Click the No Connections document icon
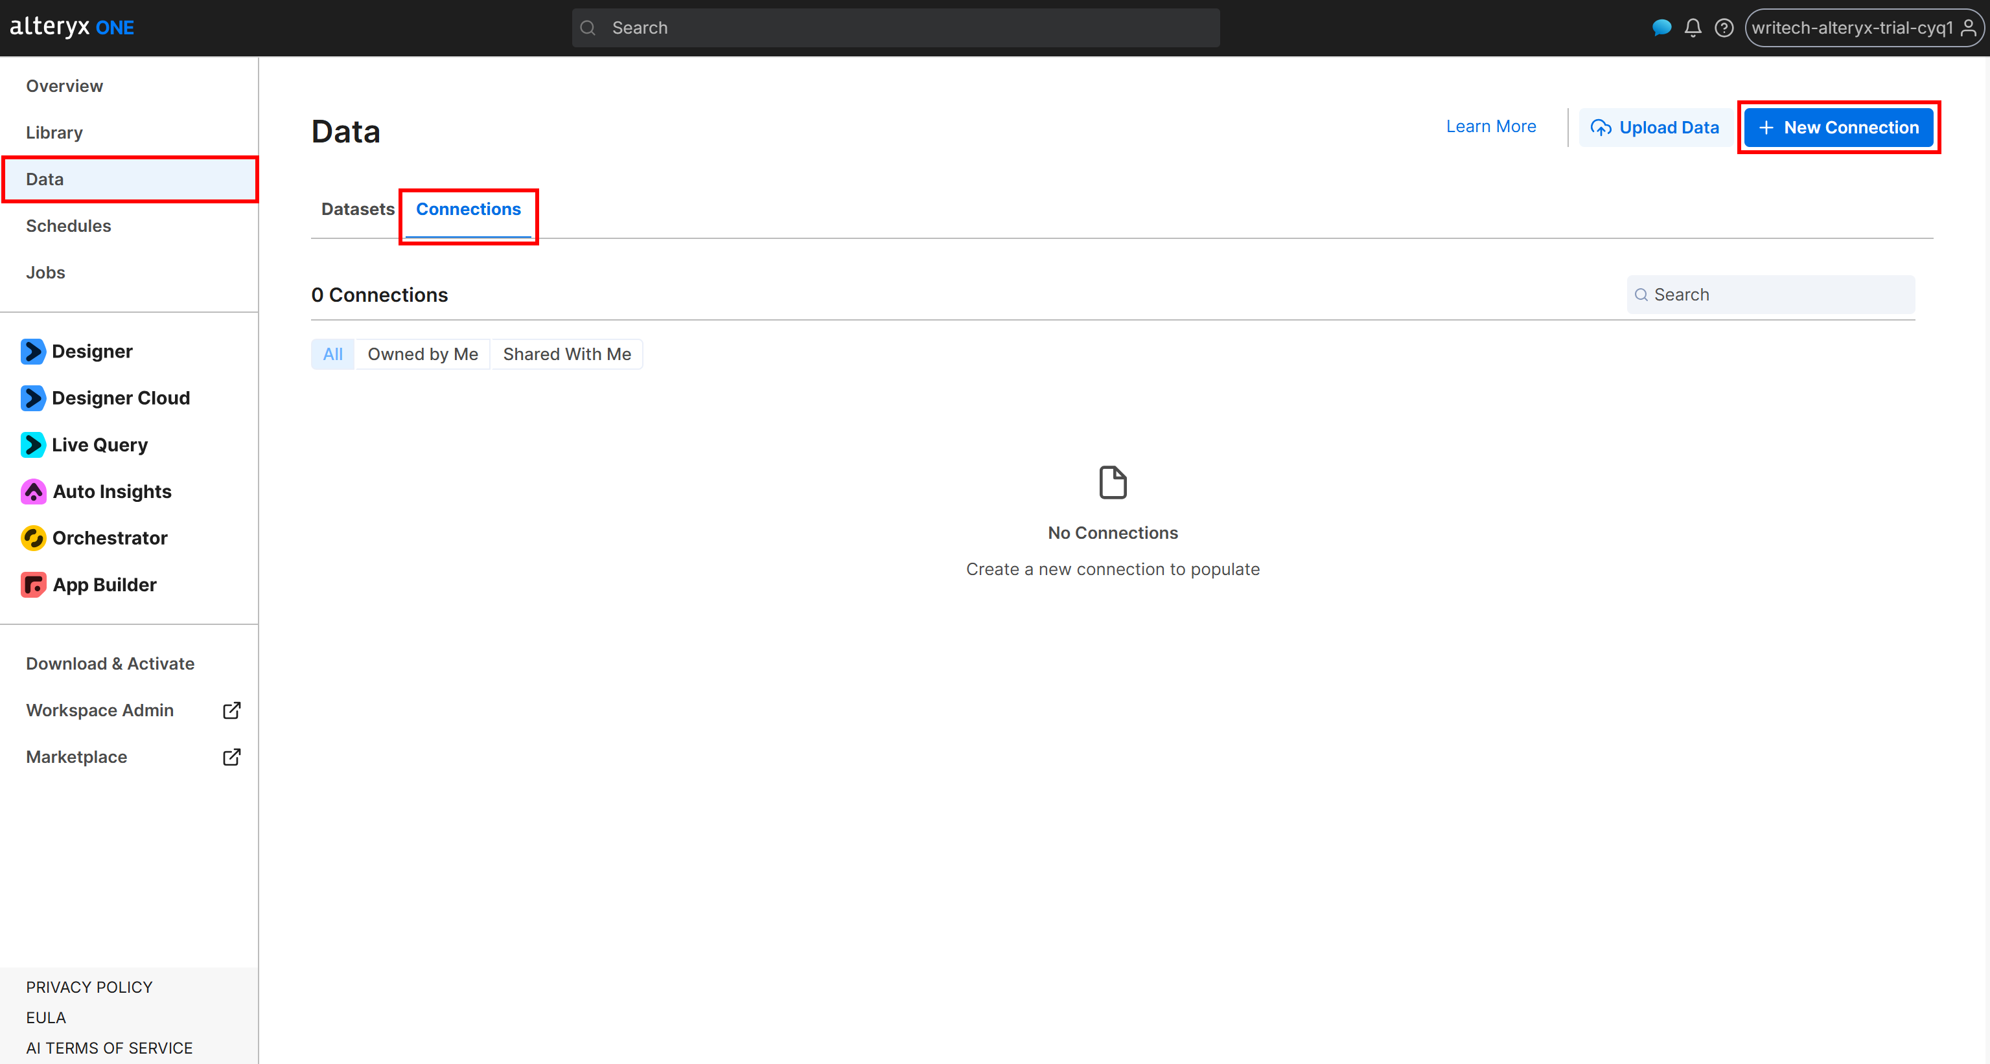Viewport: 1990px width, 1064px height. (1113, 482)
